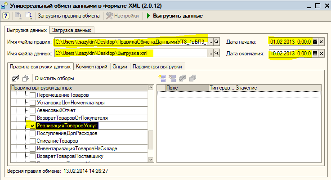Click the application icon in title bar
The width and height of the screenshot is (331, 180).
[4, 5]
